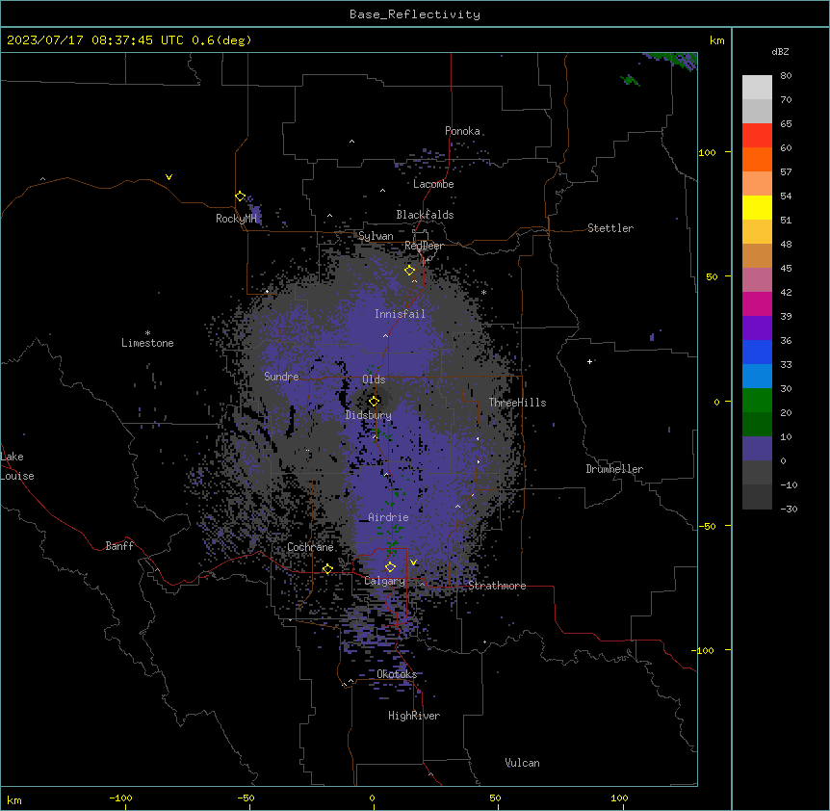830x811 pixels.
Task: Click the ThreeHills city label
Action: click(517, 403)
